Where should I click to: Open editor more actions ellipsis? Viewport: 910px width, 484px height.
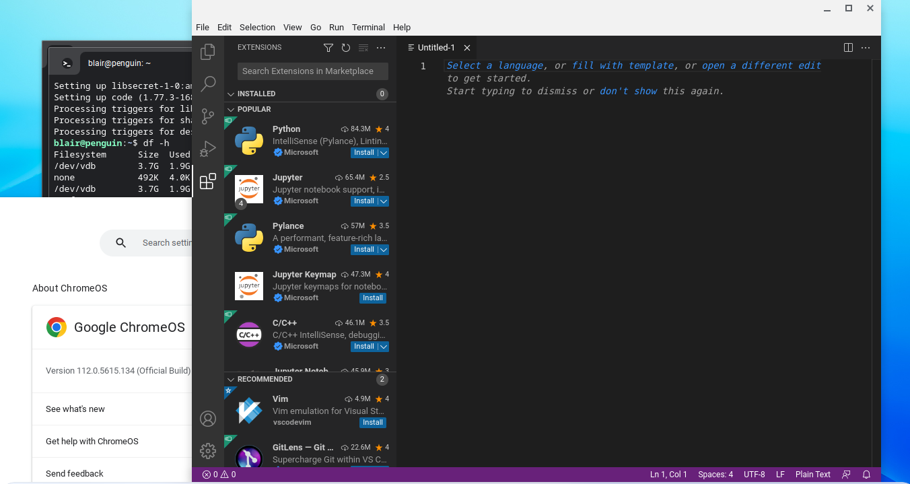tap(866, 48)
